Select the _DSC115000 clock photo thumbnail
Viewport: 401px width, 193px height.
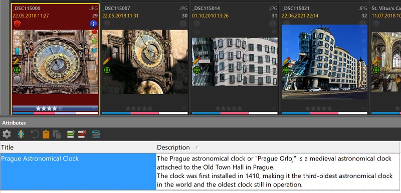pos(55,62)
